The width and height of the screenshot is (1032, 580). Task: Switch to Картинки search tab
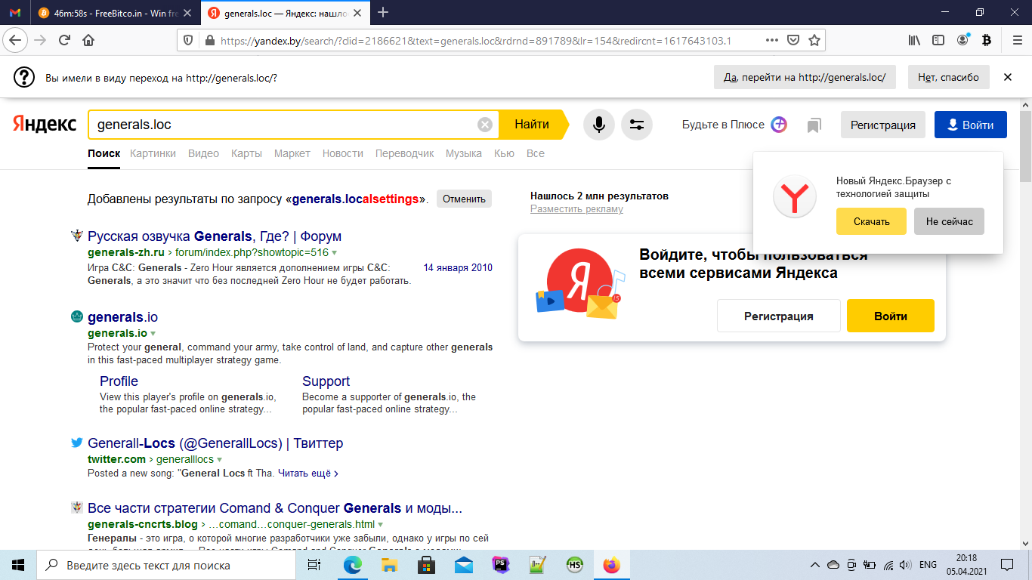[153, 153]
